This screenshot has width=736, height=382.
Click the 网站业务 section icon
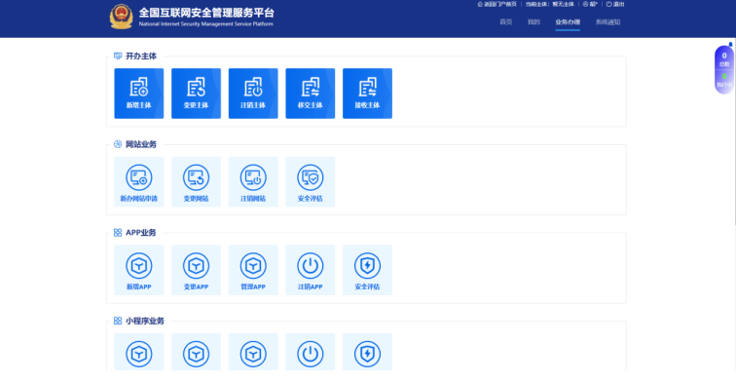118,144
